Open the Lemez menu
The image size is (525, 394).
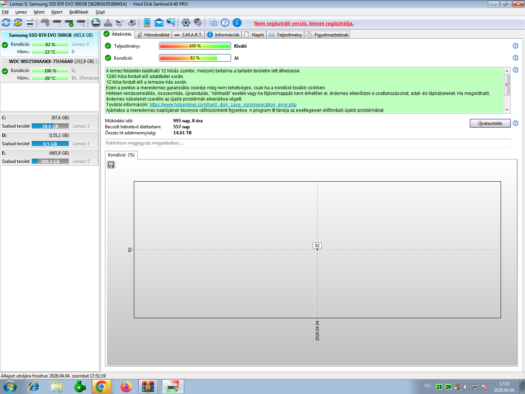click(x=21, y=12)
